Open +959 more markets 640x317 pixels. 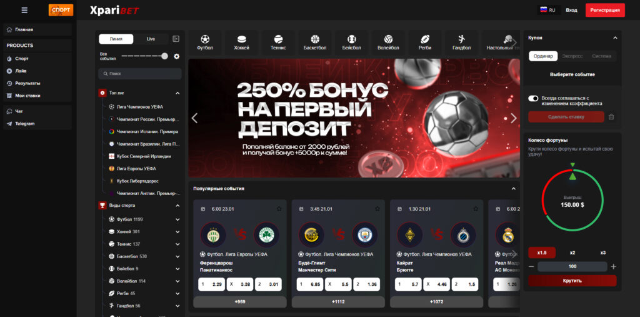coord(239,302)
